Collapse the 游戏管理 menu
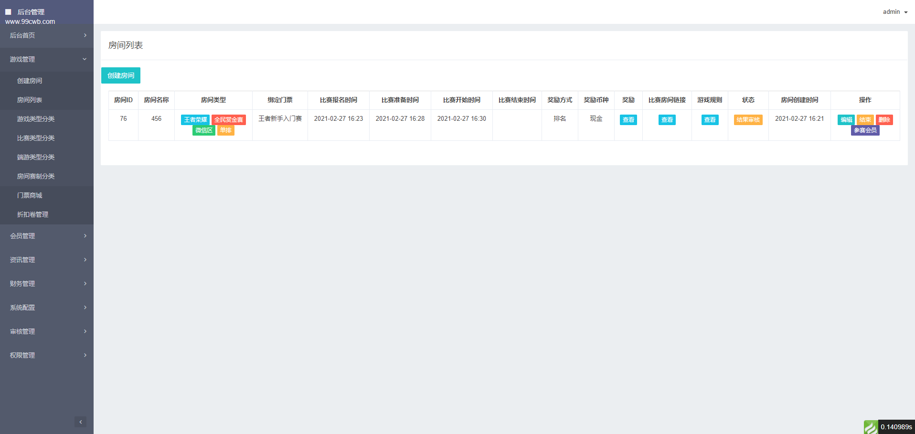Screen dimensions: 915x434 click(47, 59)
